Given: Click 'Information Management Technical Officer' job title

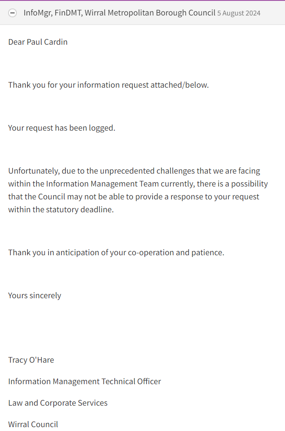Looking at the screenshot, I should [x=84, y=382].
